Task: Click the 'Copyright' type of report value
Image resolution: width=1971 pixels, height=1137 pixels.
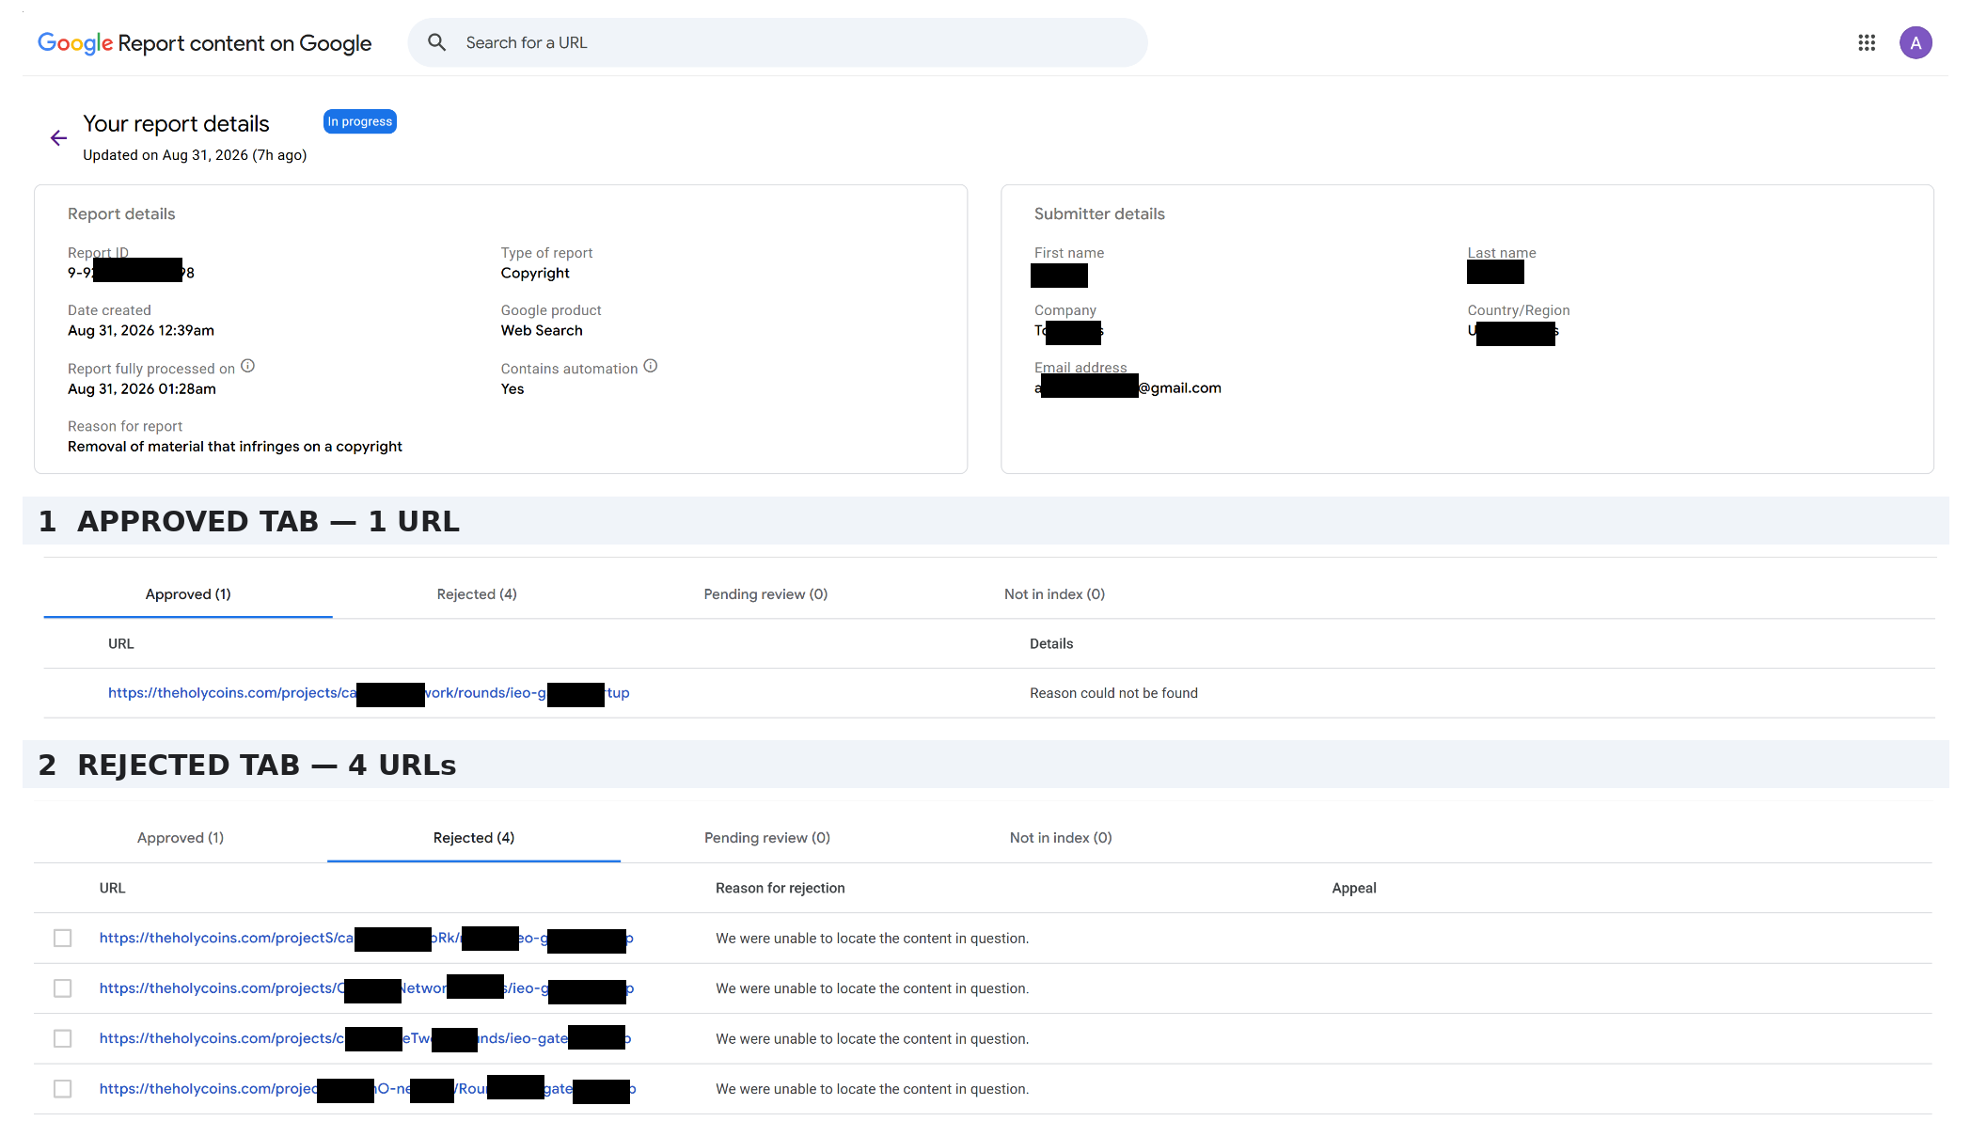Action: click(535, 273)
